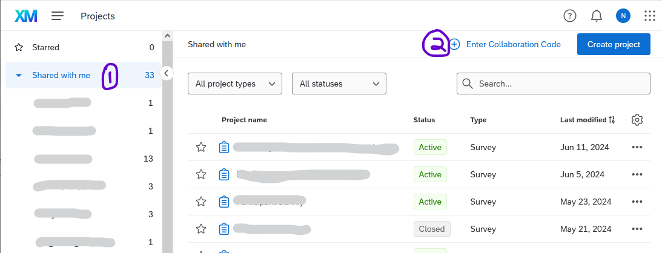Open the All statuses dropdown
This screenshot has height=253, width=662.
click(x=339, y=84)
